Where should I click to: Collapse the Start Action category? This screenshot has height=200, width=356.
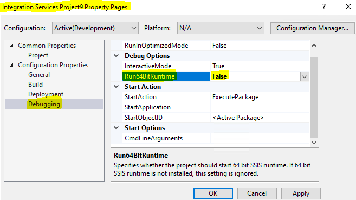point(116,87)
